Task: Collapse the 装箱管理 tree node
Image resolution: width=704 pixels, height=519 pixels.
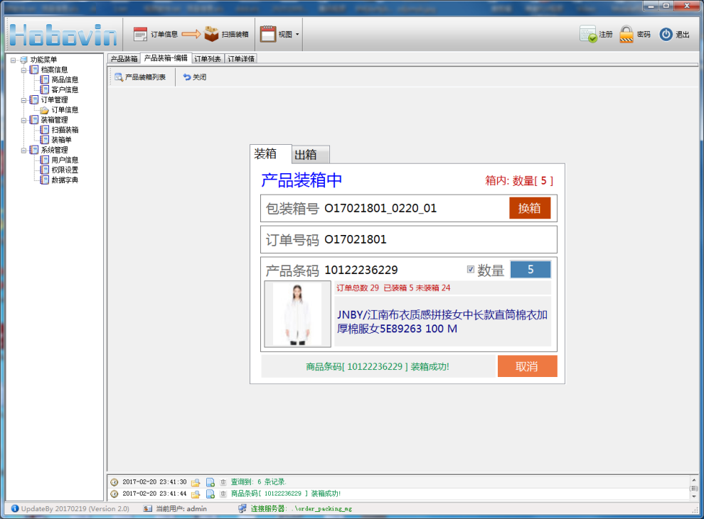Action: [23, 121]
